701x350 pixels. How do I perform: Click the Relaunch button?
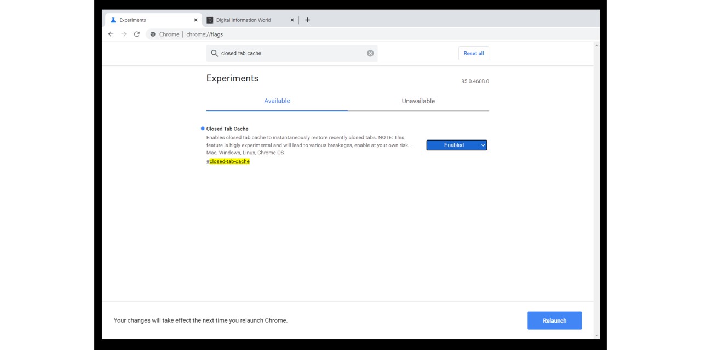coord(554,320)
